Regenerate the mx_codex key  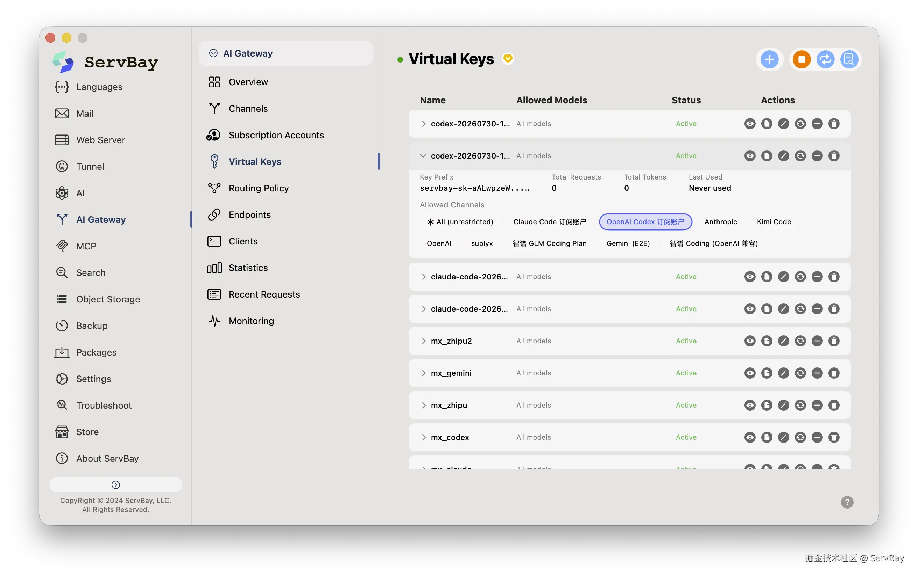click(x=800, y=437)
